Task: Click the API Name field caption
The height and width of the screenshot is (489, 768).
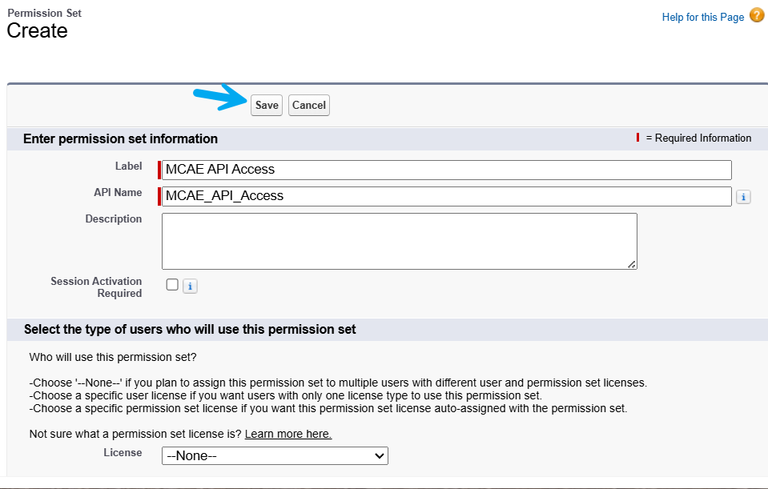Action: (x=118, y=193)
